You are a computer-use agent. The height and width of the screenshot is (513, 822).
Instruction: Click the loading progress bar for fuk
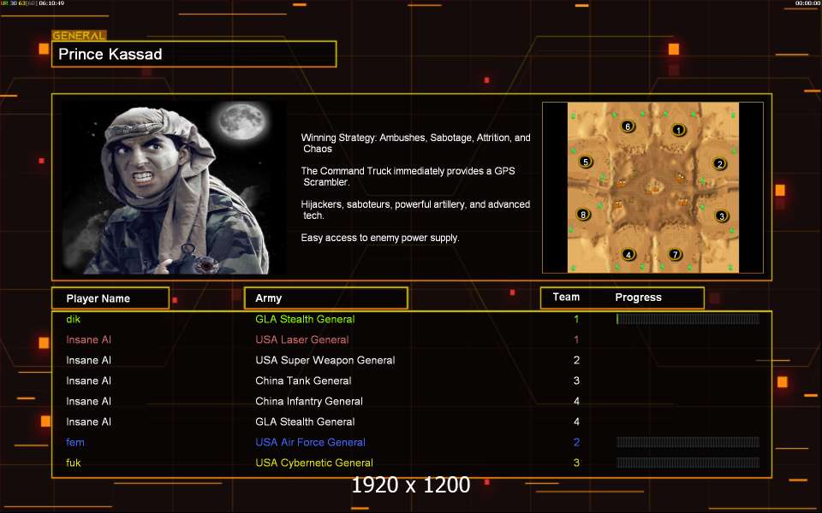tap(688, 463)
